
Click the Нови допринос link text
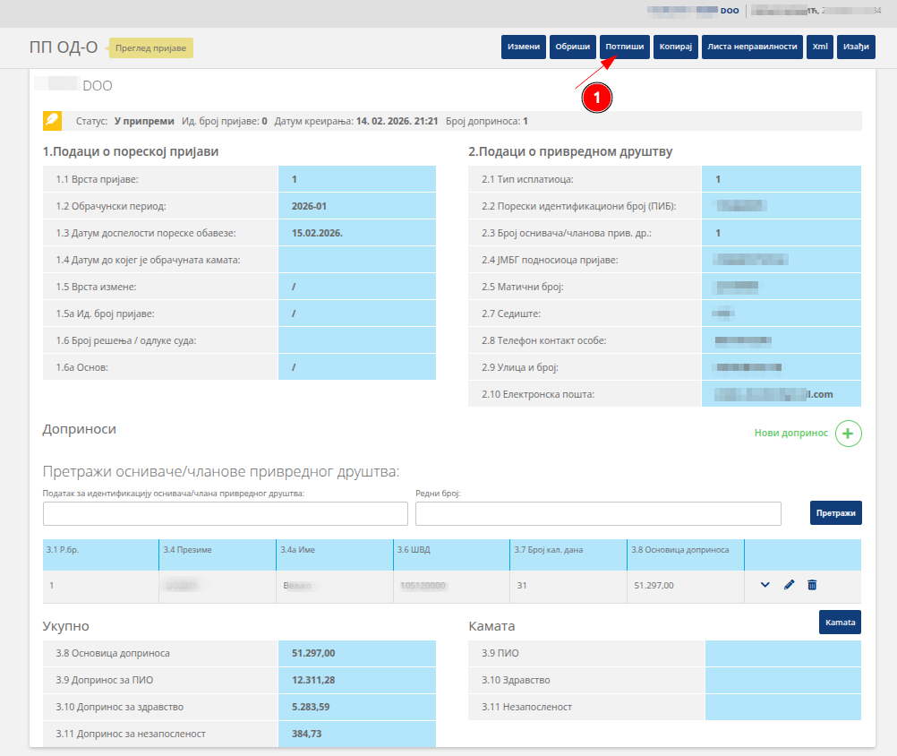coord(791,434)
